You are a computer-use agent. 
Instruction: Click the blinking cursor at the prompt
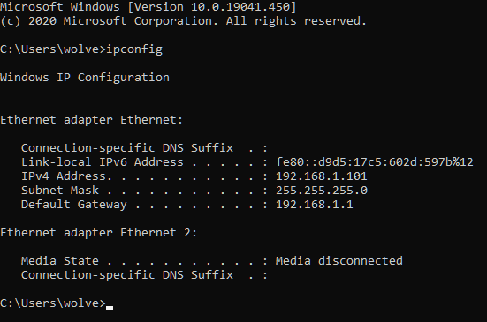point(110,307)
